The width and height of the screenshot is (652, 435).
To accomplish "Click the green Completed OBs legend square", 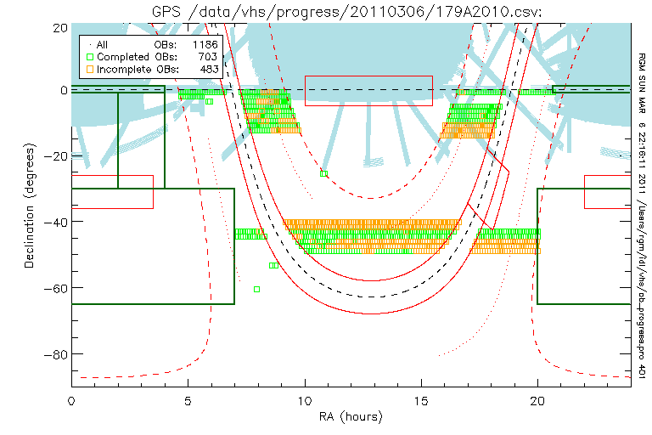I will (x=89, y=56).
